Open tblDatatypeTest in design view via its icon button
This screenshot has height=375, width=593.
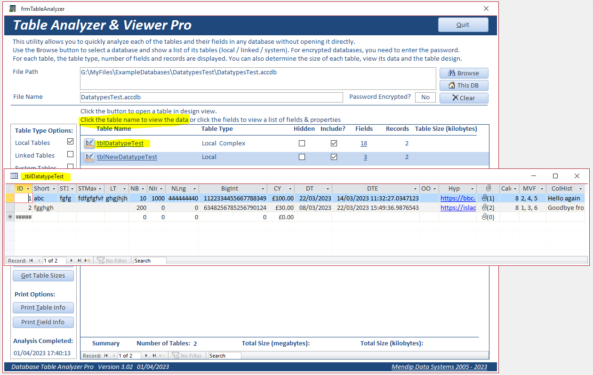(x=89, y=144)
